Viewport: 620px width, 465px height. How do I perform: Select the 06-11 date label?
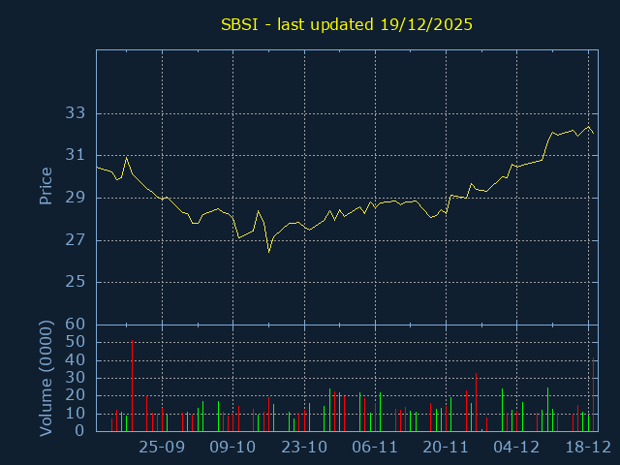point(375,447)
